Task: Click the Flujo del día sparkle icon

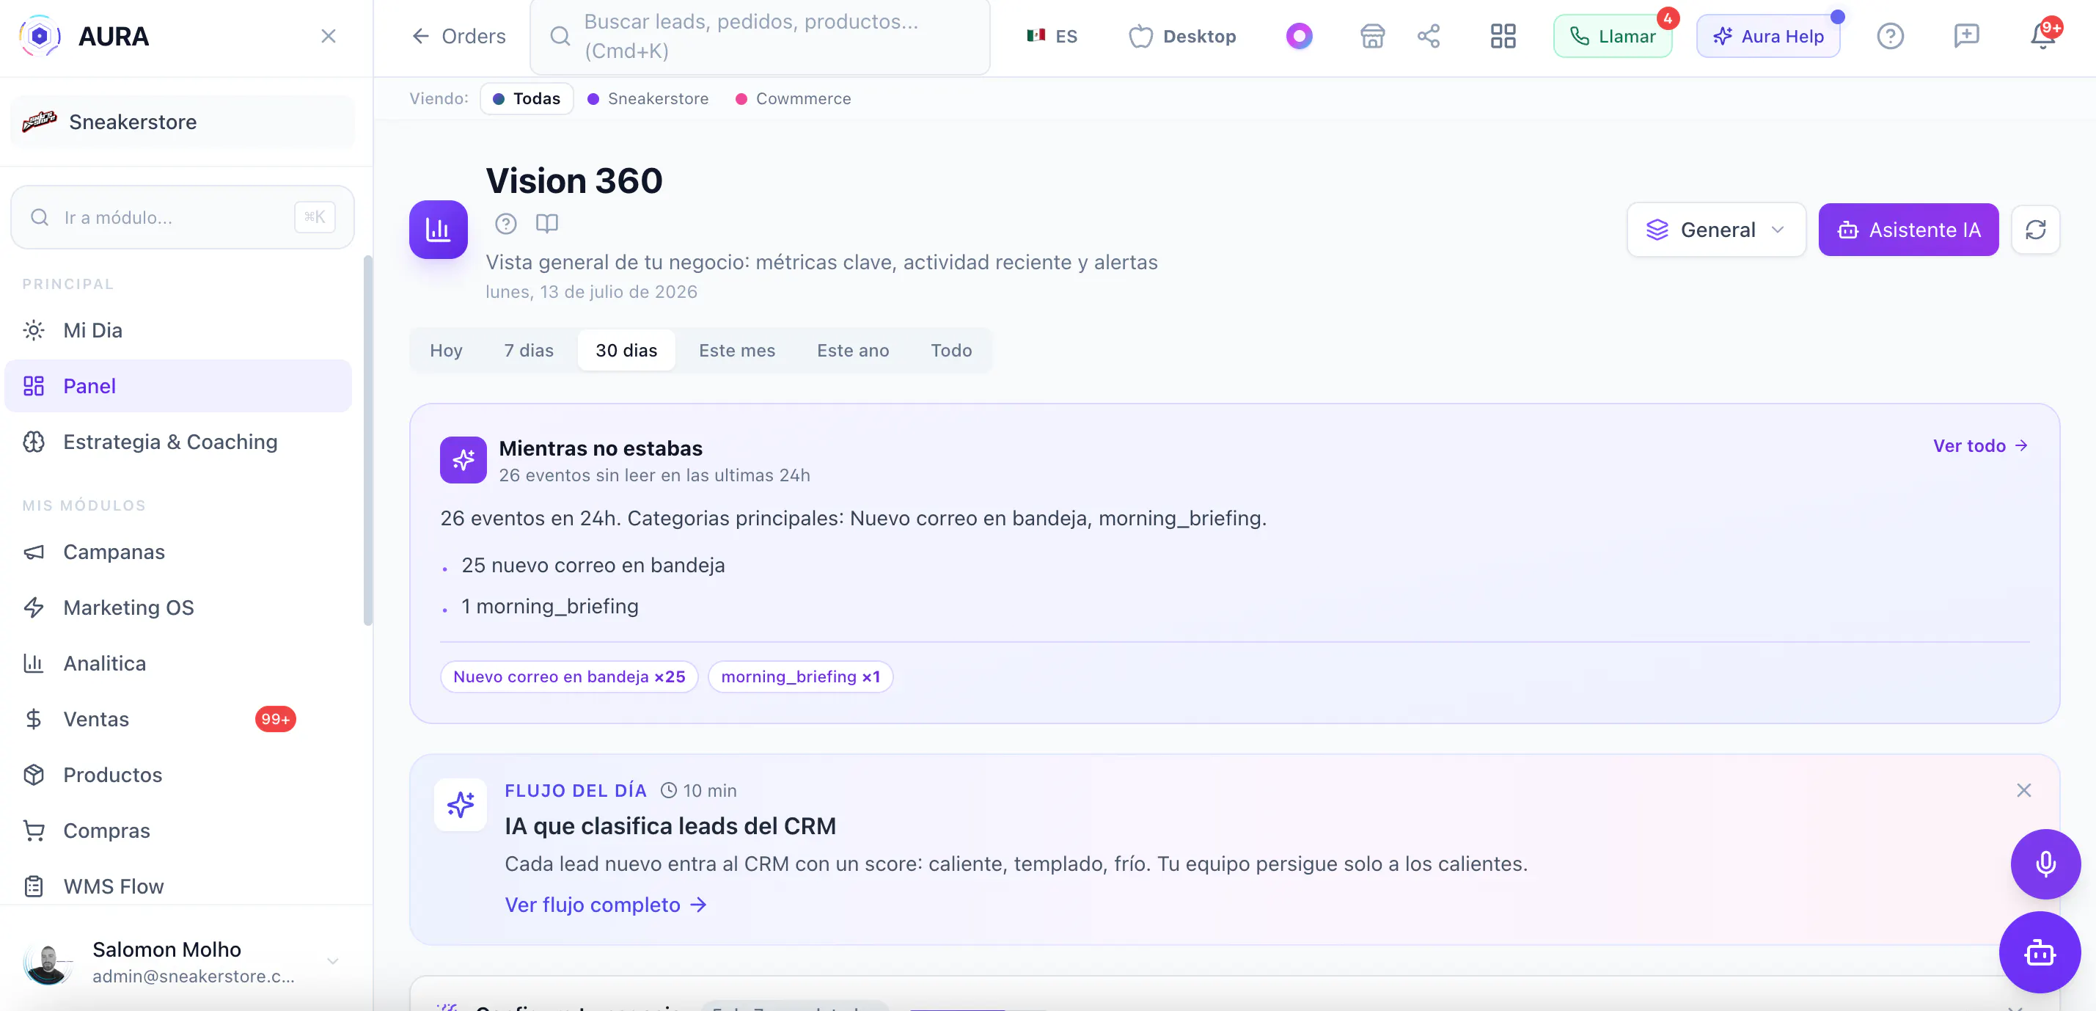Action: click(x=460, y=805)
